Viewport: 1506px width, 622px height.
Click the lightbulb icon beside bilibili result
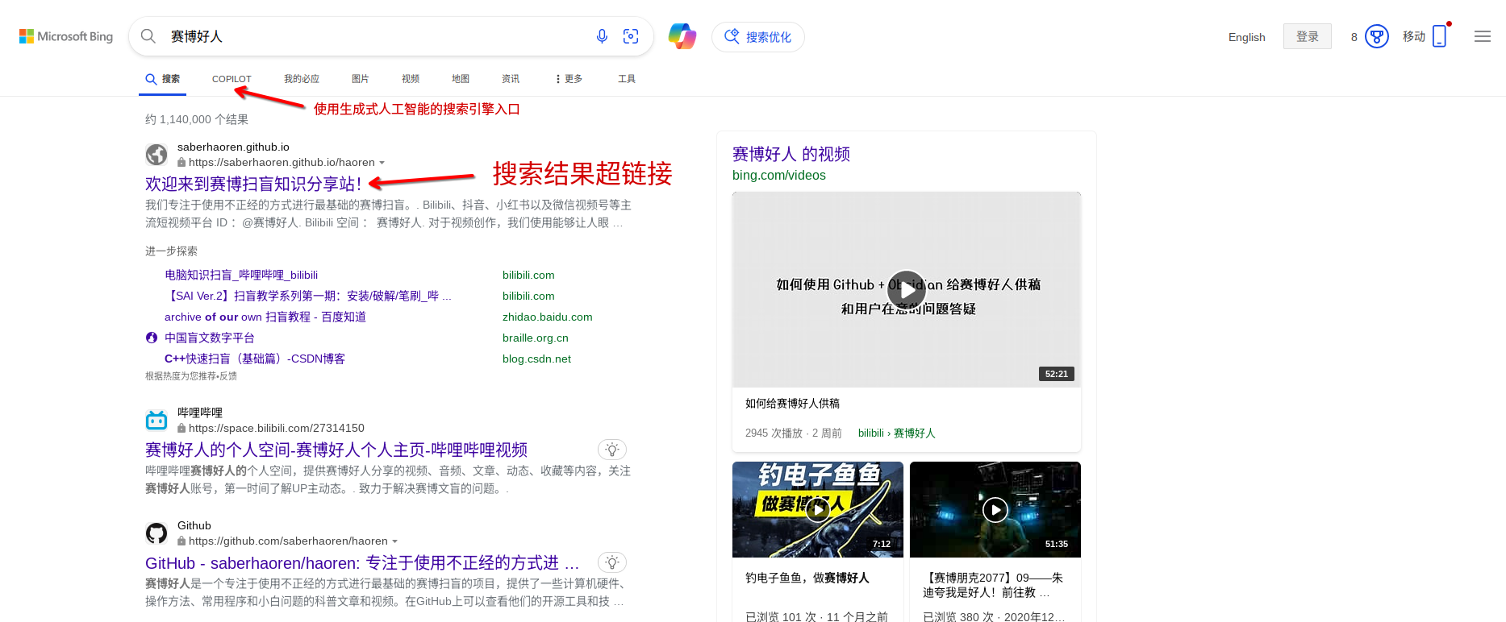tap(612, 450)
